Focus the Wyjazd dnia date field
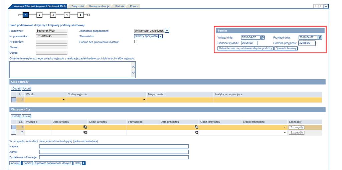 point(250,37)
